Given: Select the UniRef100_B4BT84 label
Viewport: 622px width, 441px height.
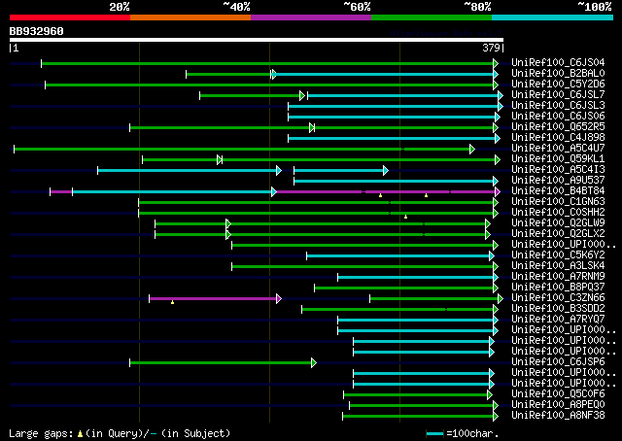Looking at the screenshot, I should (x=558, y=191).
